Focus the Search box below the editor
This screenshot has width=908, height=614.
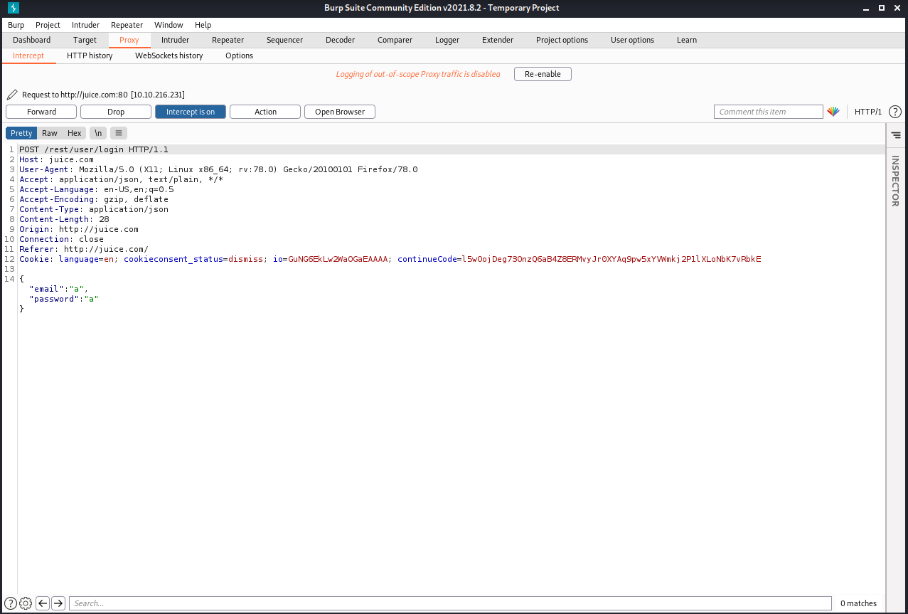[450, 603]
